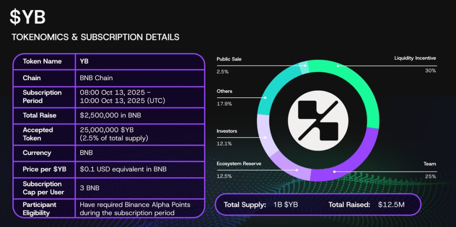Click the BNB Chain value cell
456x227 pixels.
(96, 78)
